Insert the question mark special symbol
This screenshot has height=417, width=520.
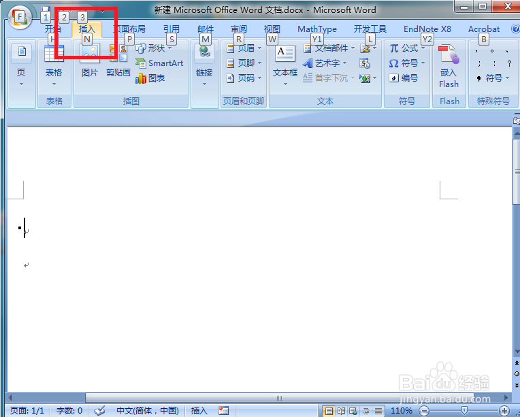click(509, 64)
